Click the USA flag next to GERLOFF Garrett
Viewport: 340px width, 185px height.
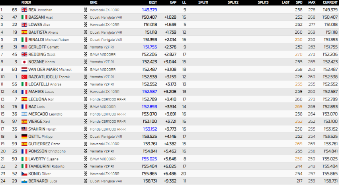(24, 47)
